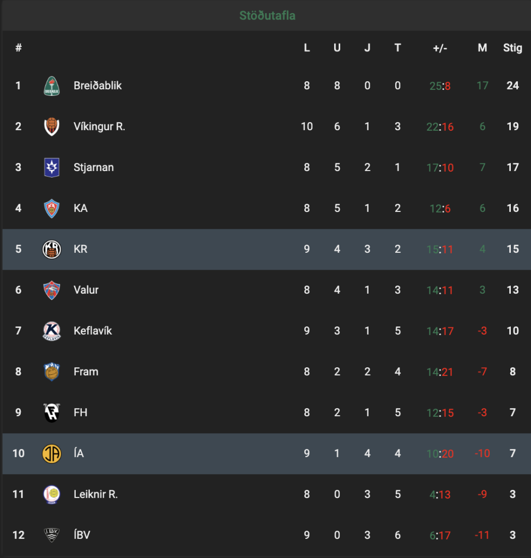This screenshot has width=531, height=558.
Task: Click the +/- column header
Action: point(440,48)
